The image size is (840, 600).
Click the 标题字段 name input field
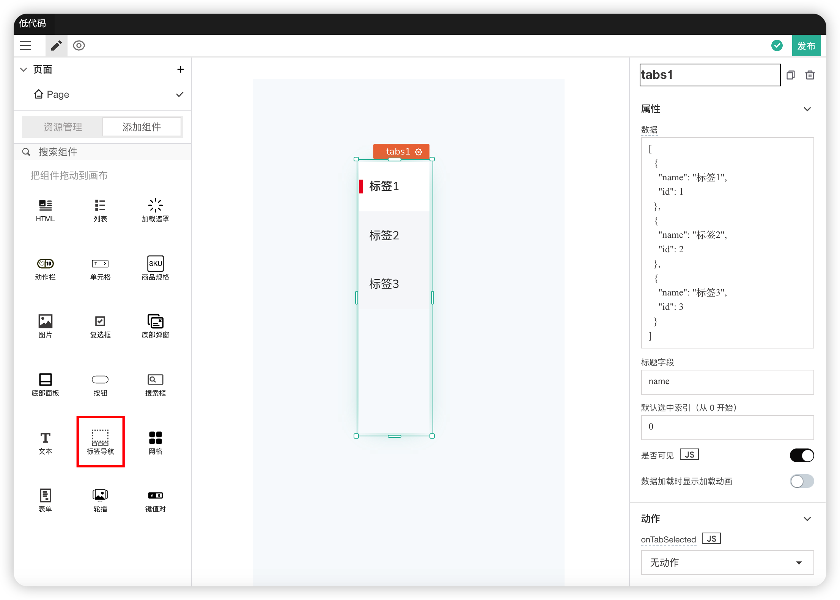point(727,382)
